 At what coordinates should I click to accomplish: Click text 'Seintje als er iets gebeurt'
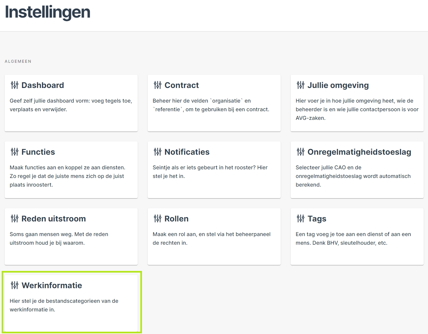(x=186, y=168)
